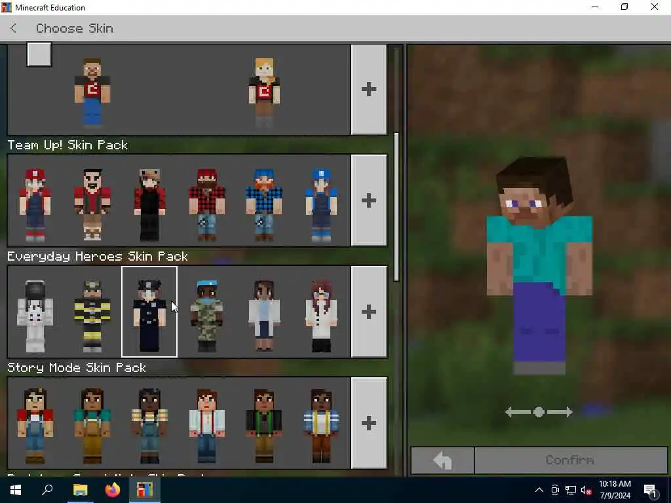Screen dimensions: 671x503
Task: Launch Firefox from the taskbar
Action: 113,490
